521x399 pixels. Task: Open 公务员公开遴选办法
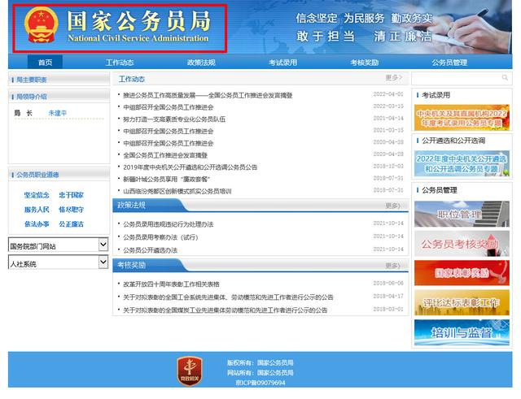tap(150, 250)
